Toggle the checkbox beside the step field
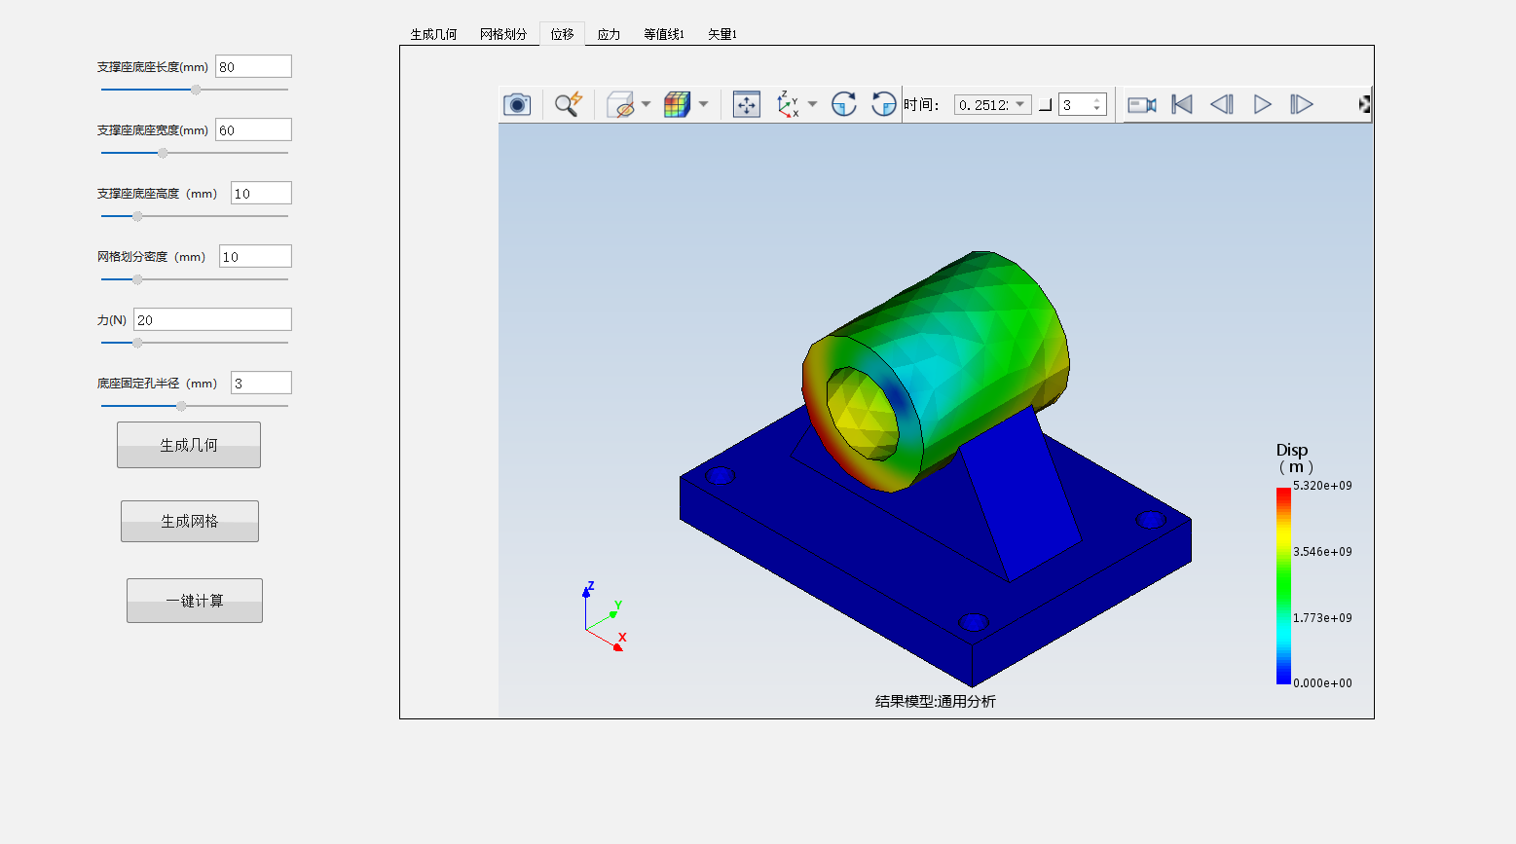The image size is (1516, 844). tap(1046, 105)
